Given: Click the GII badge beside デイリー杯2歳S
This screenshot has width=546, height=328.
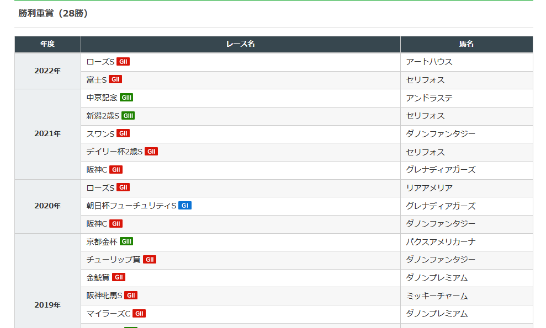Looking at the screenshot, I should coord(151,151).
